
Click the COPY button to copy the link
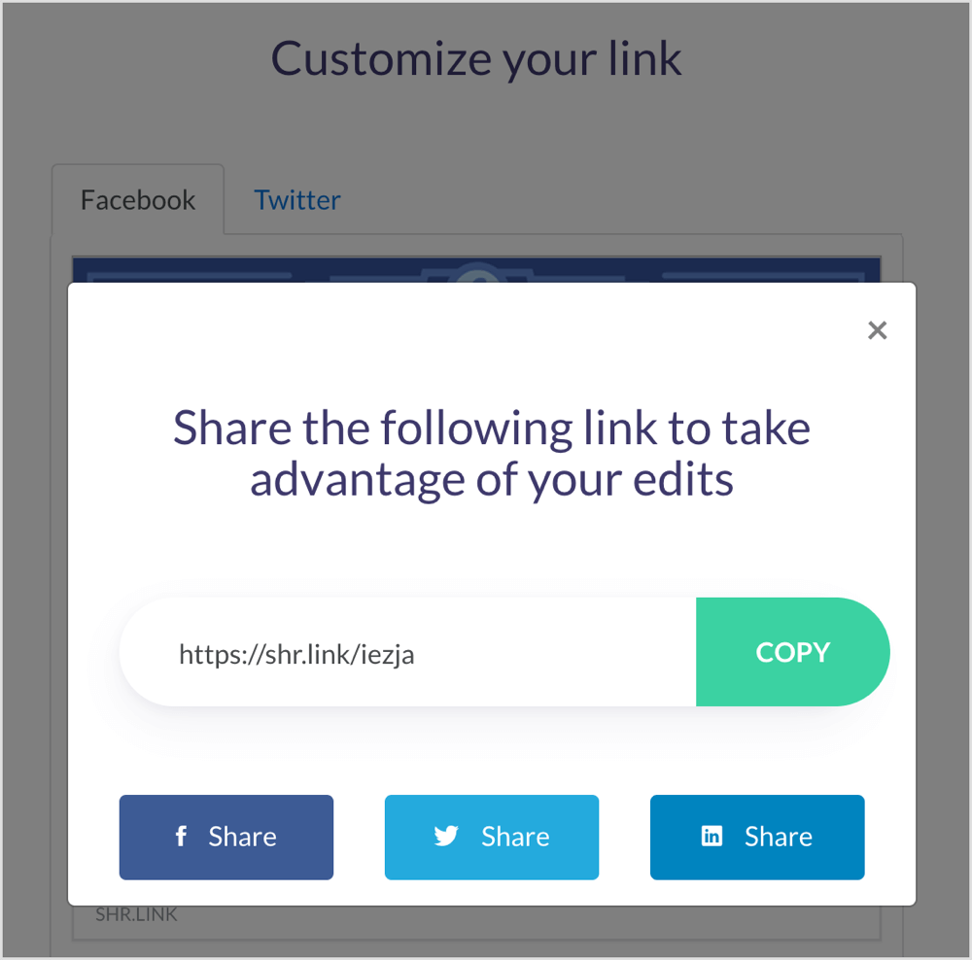point(792,652)
